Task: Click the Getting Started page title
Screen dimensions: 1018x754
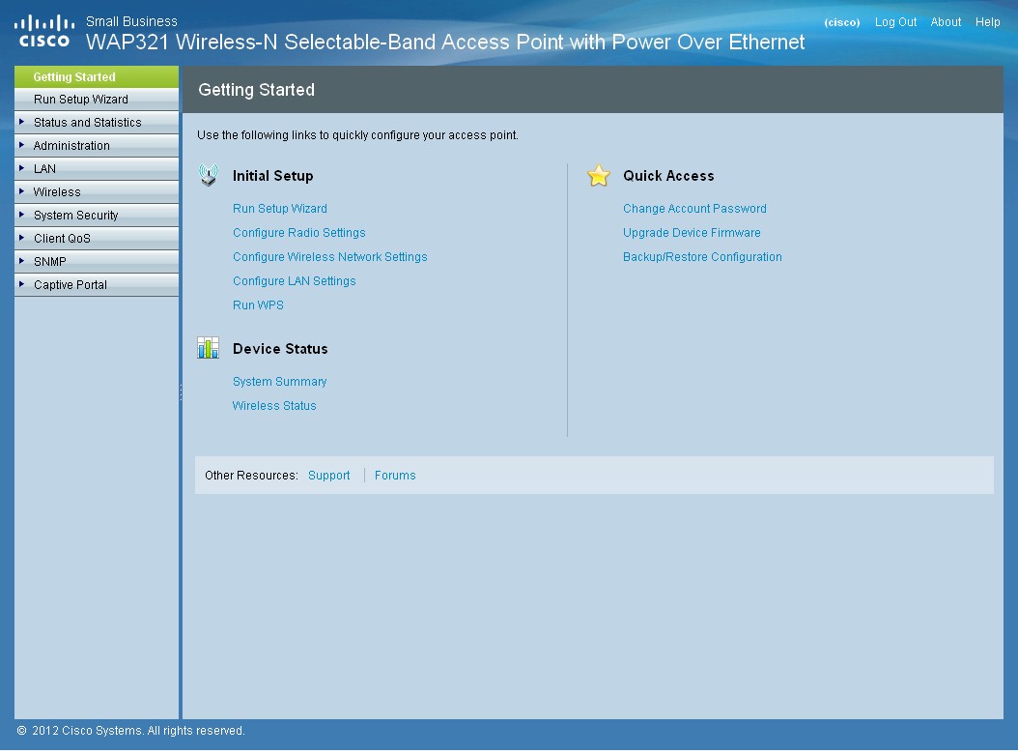Action: click(x=257, y=90)
